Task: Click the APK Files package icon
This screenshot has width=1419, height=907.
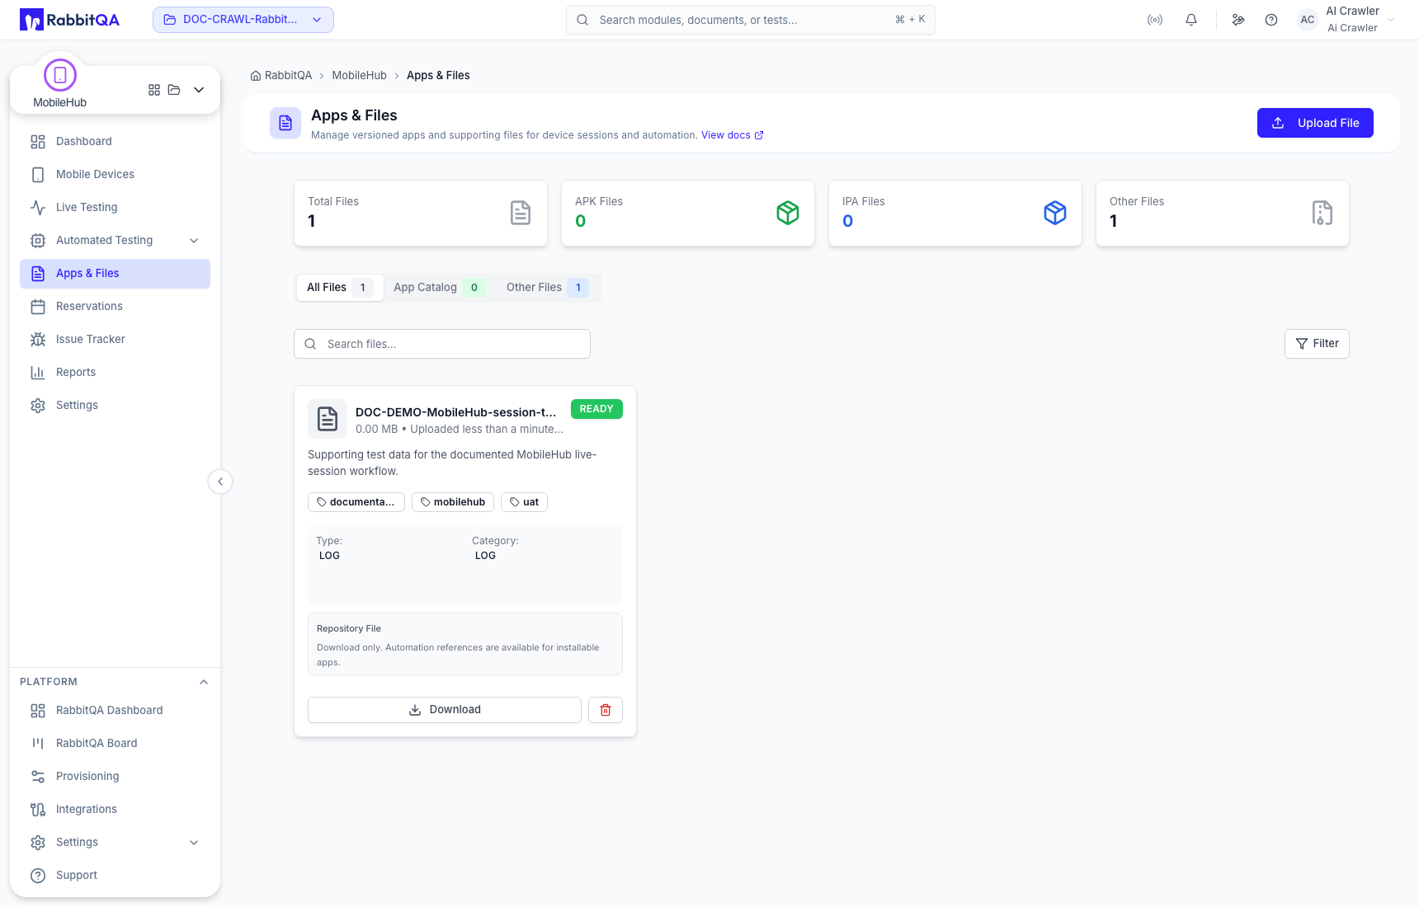Action: pyautogui.click(x=788, y=213)
